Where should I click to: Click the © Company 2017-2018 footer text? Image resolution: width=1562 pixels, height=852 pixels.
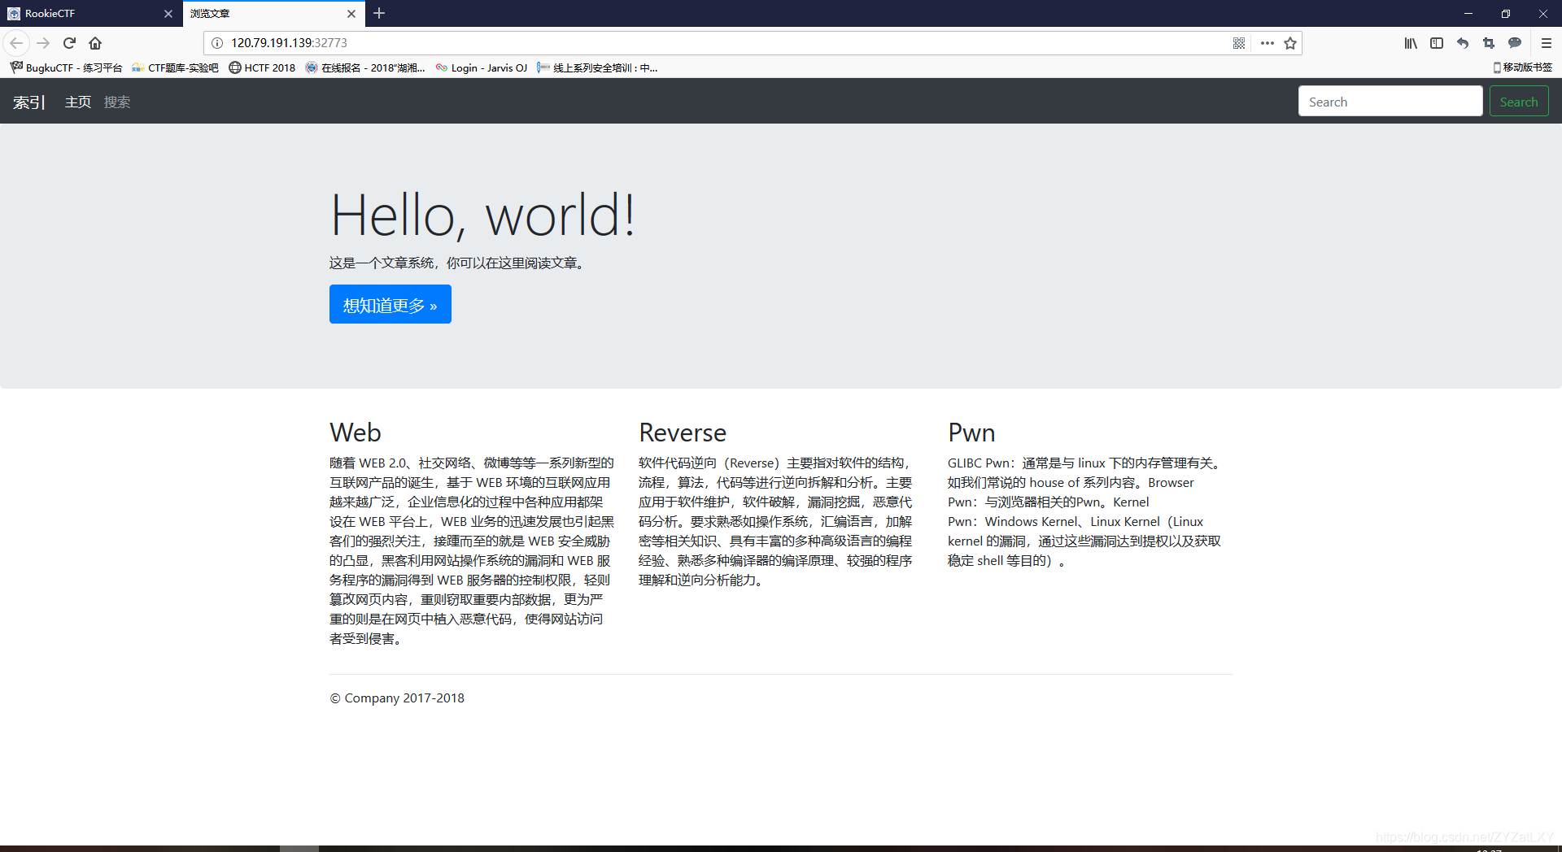(x=397, y=698)
